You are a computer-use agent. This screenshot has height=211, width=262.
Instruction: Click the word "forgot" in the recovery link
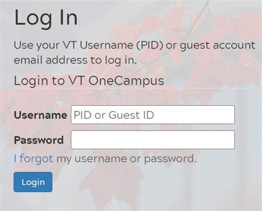click(x=36, y=159)
